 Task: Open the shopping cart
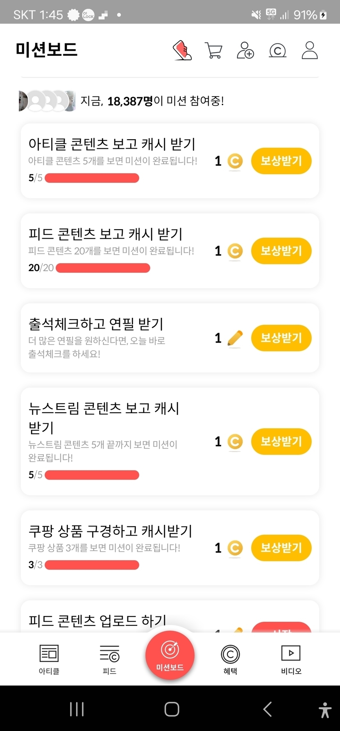[213, 51]
